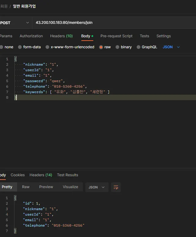196x237 pixels.
Task: Click the wrap lines icon in response
Action: (116, 187)
